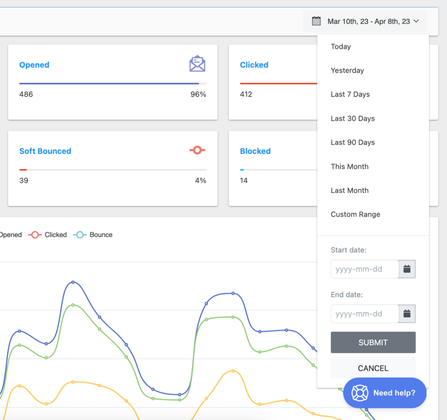This screenshot has height=420, width=447.
Task: Click the Soft Bounced progress bar
Action: tap(113, 170)
